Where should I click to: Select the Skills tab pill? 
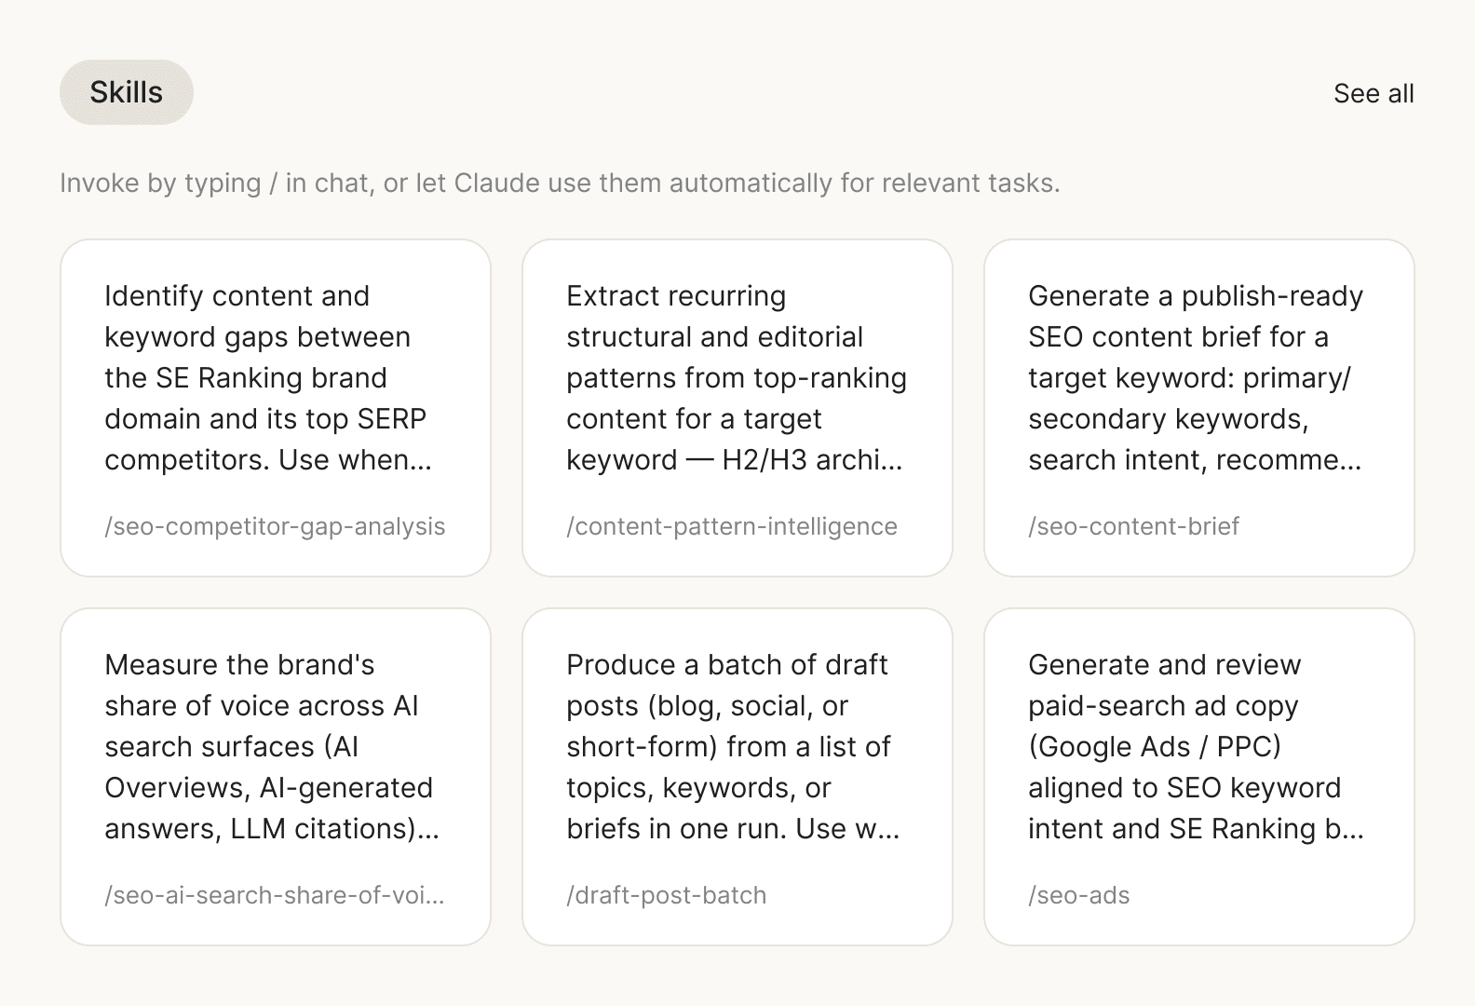(x=127, y=92)
